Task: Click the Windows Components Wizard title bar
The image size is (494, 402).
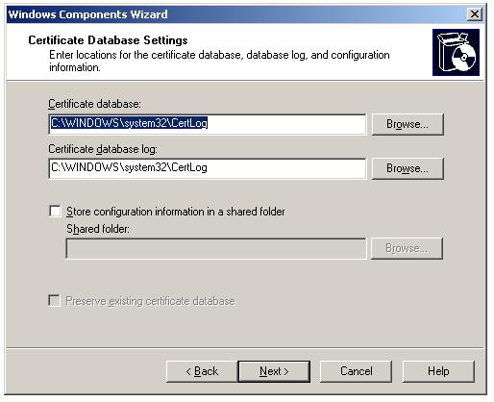Action: coord(245,14)
